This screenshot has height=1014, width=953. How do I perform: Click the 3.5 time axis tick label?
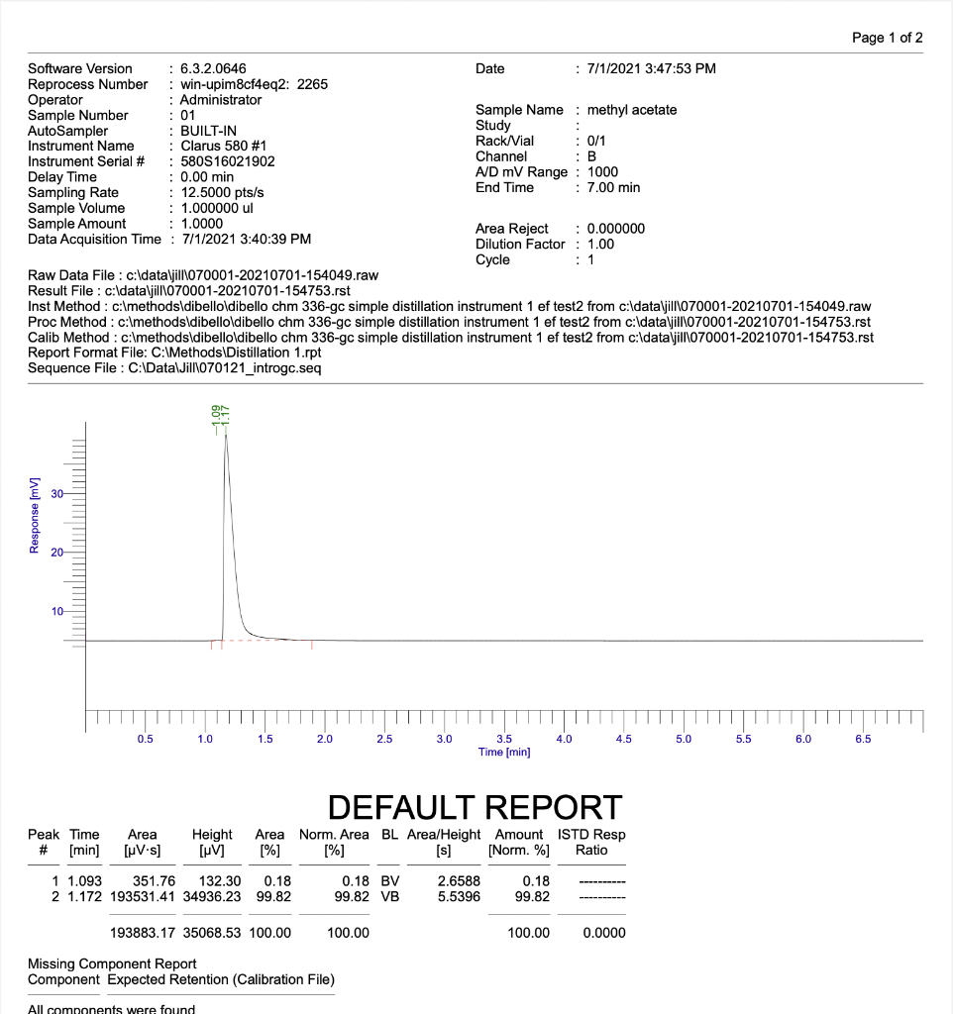tap(504, 739)
